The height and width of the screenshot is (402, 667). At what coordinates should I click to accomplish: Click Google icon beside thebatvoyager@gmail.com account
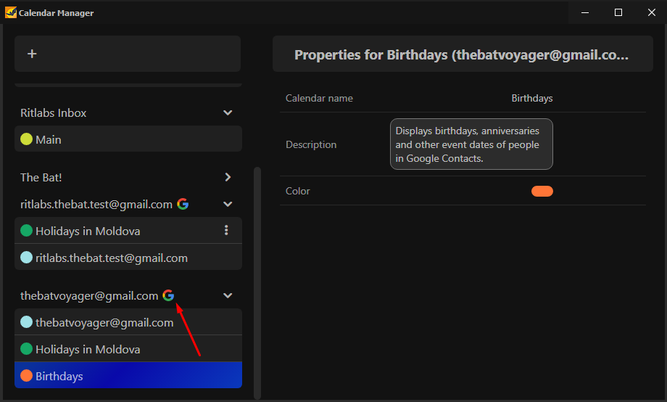click(x=168, y=295)
